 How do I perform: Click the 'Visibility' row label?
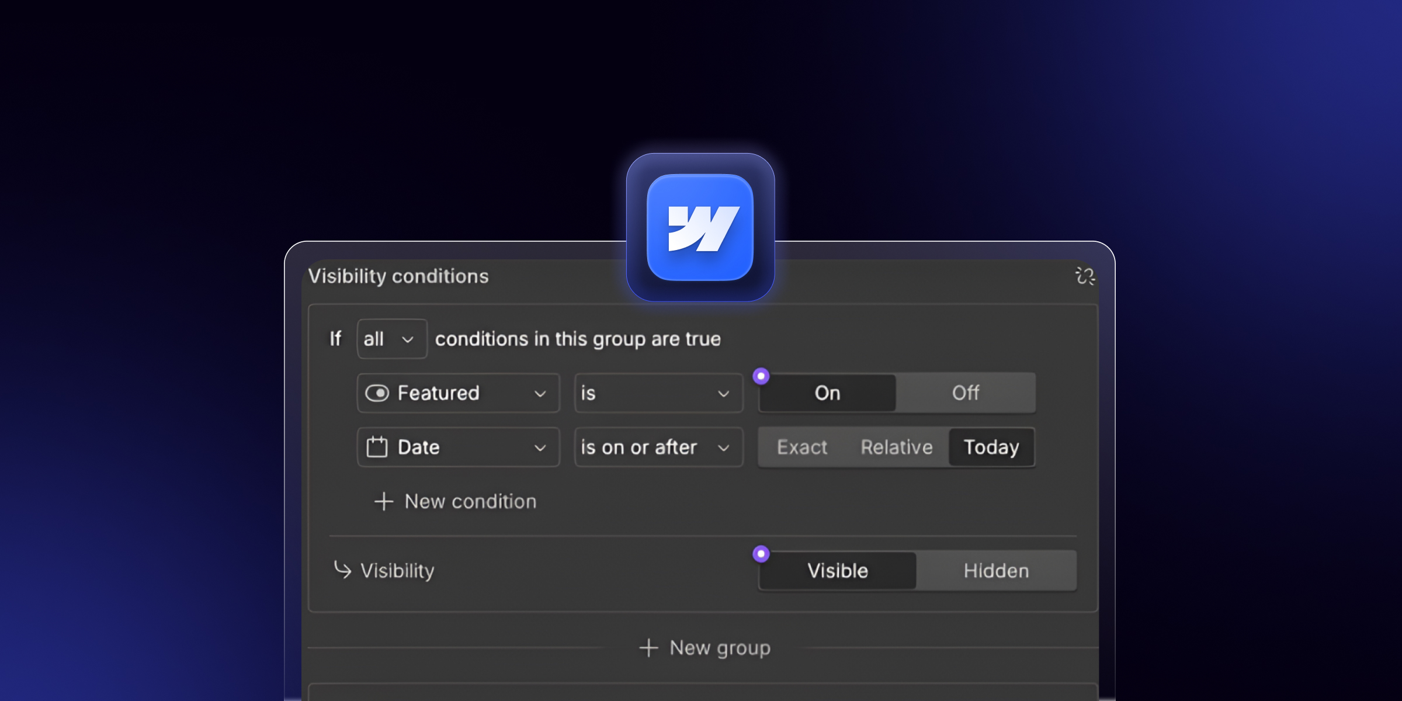click(x=397, y=571)
